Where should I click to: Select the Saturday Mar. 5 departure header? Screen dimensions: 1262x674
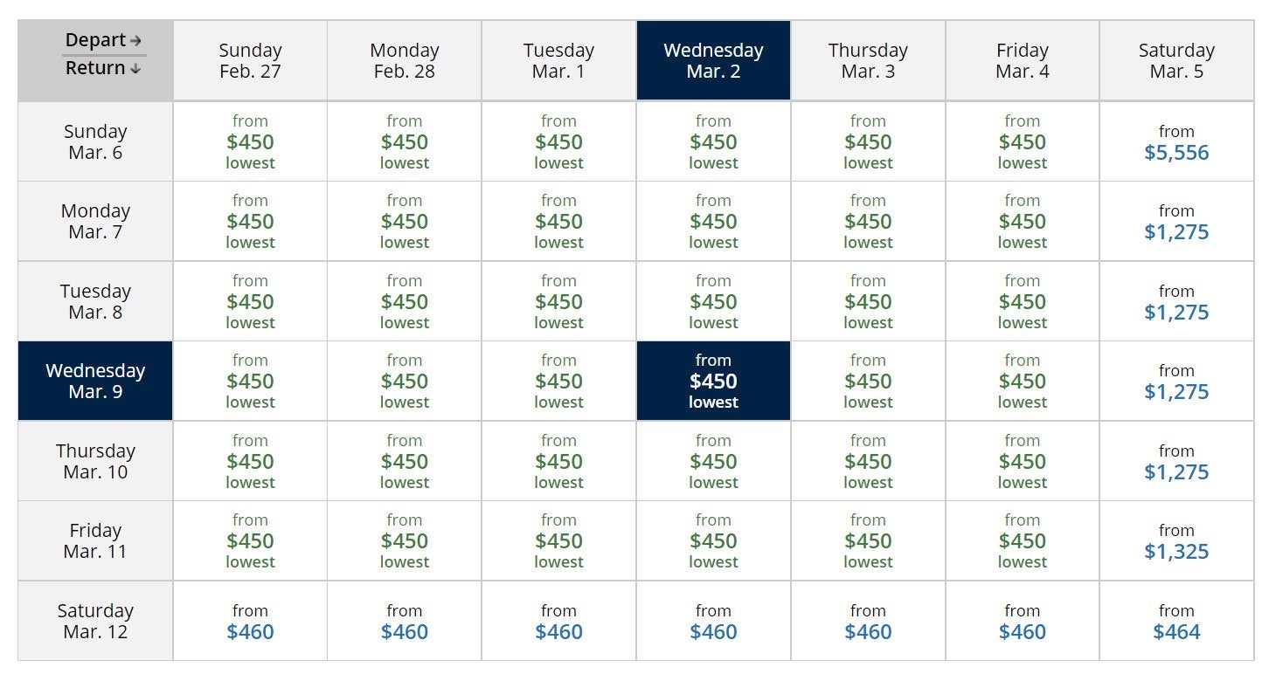click(1176, 61)
